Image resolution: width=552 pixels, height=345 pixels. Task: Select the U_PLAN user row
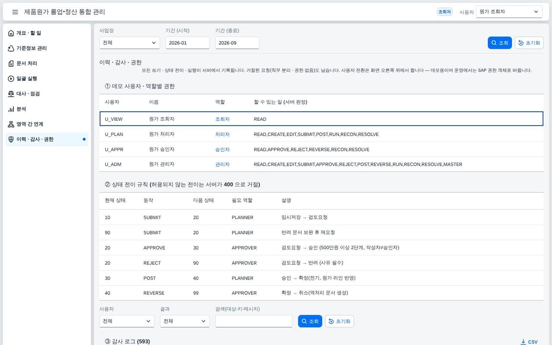[x=321, y=134]
